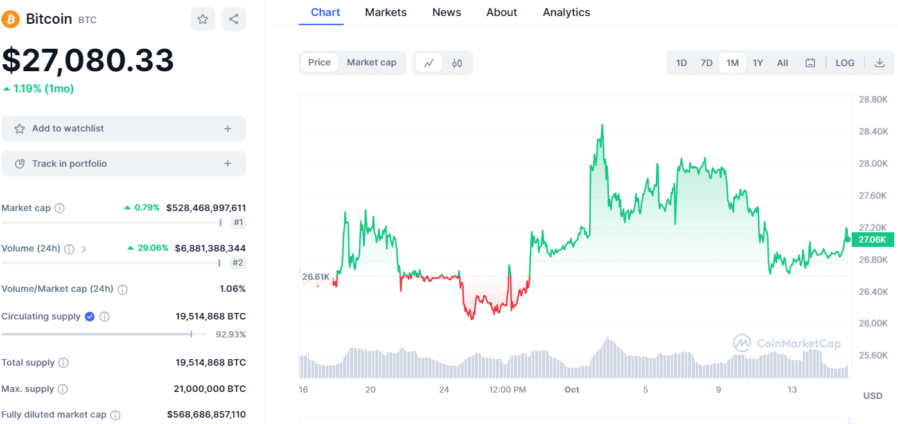
Task: Open the News tab
Action: tap(447, 12)
